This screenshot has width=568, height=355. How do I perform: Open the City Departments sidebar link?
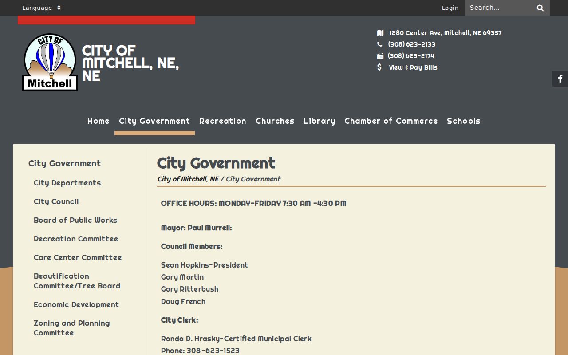click(x=67, y=183)
